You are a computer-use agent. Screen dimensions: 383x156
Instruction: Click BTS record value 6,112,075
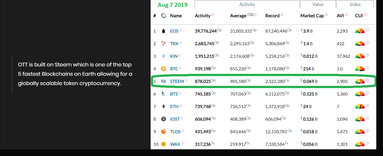click(x=275, y=94)
